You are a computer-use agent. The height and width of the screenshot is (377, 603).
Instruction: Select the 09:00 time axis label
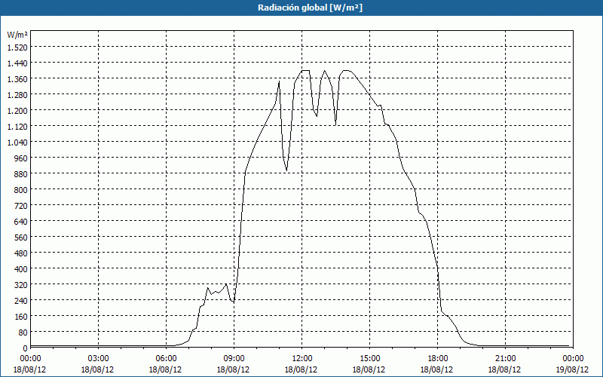[x=234, y=359]
